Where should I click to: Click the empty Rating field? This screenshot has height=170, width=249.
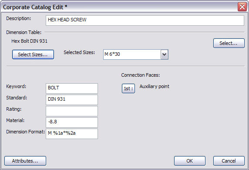pos(72,111)
